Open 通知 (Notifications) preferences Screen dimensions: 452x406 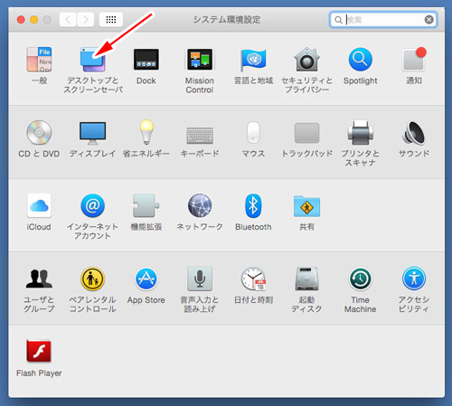click(x=414, y=60)
